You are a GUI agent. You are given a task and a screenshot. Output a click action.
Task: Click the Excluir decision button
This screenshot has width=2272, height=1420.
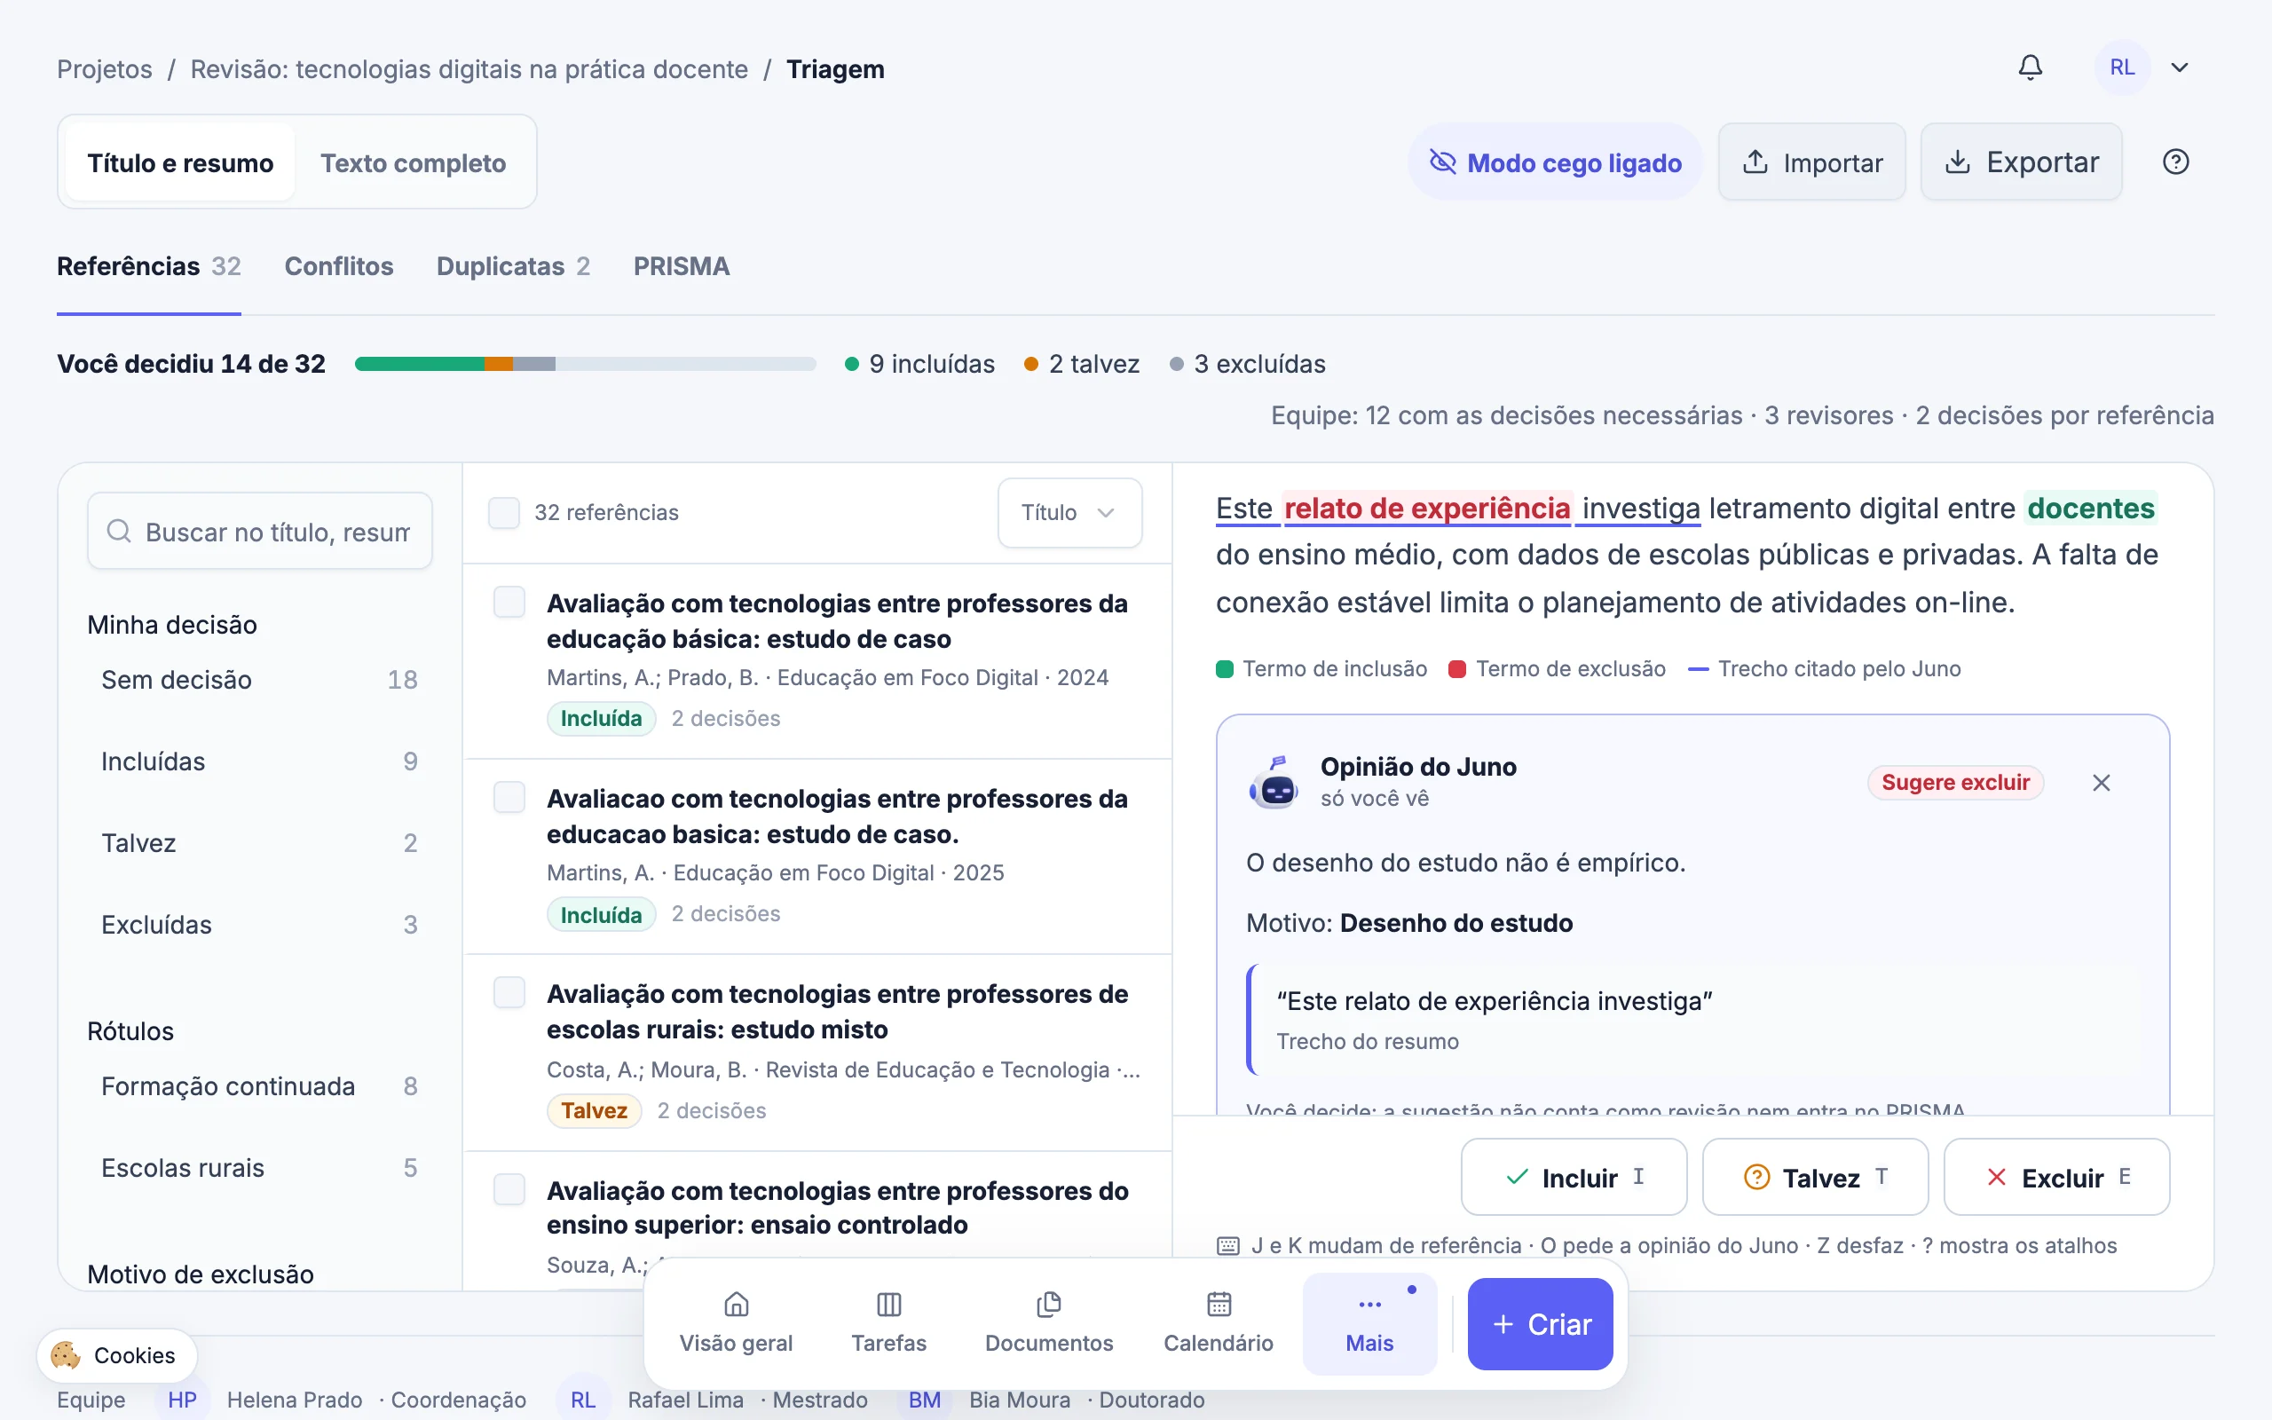tap(2056, 1177)
